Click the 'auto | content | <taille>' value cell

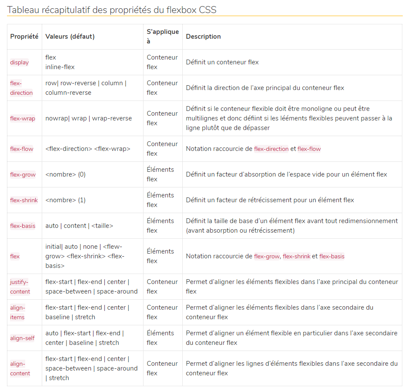pyautogui.click(x=79, y=226)
